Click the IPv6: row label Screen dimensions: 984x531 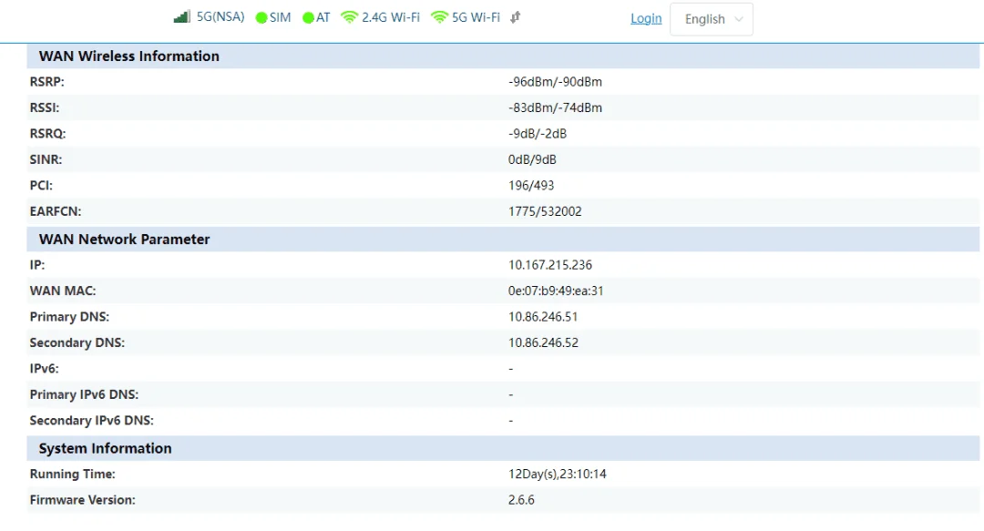tap(44, 369)
